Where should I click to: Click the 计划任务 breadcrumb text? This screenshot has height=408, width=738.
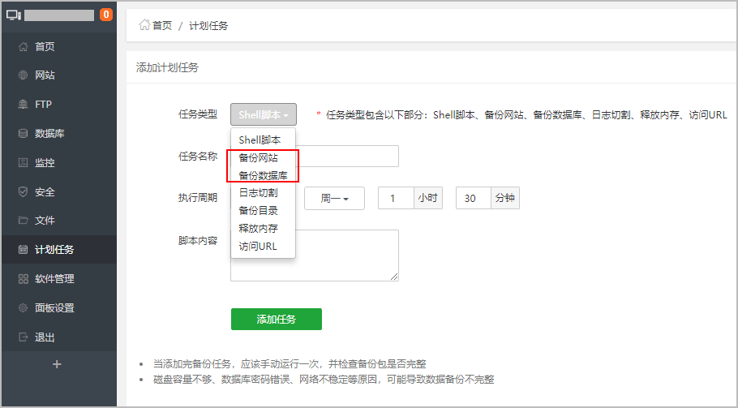[x=208, y=25]
